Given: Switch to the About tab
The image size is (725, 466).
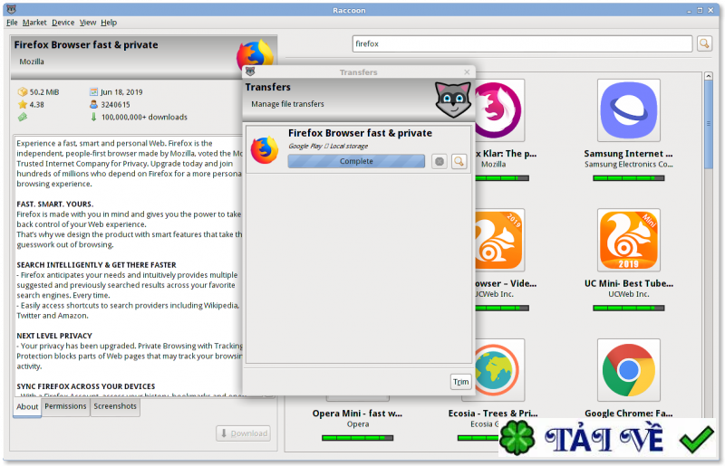Looking at the screenshot, I should tap(27, 407).
